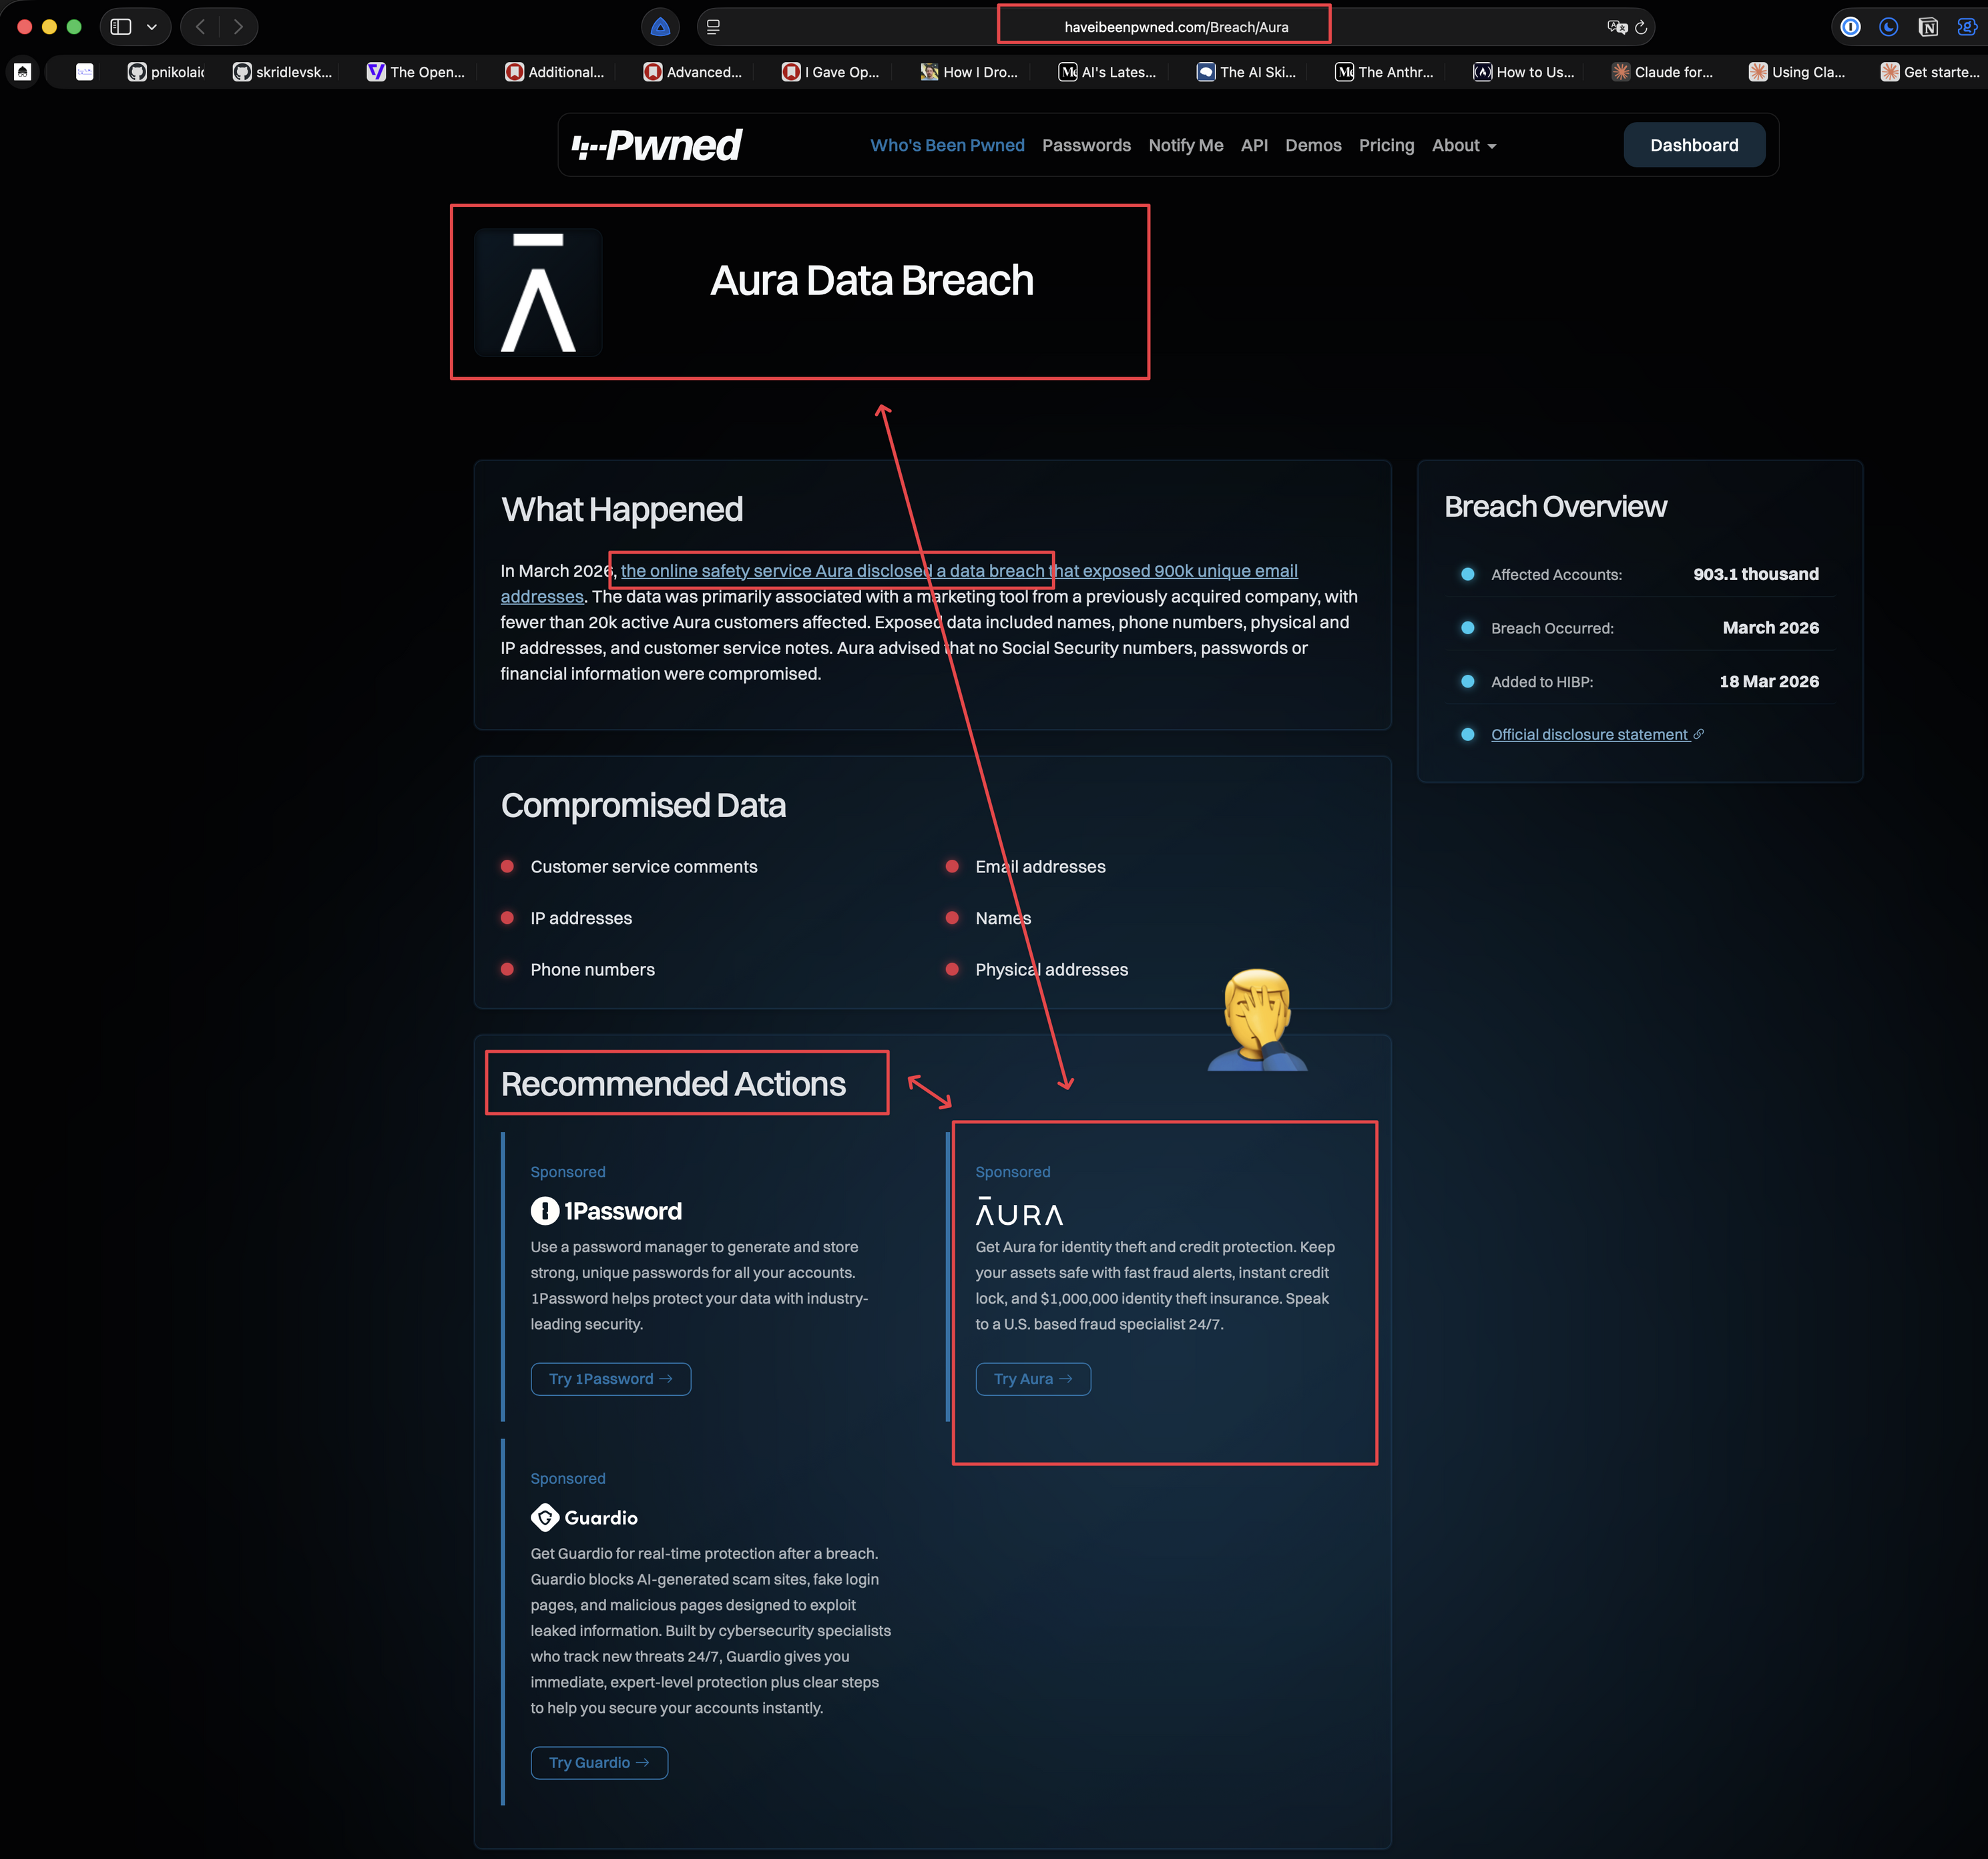Click the rightmost blue toolbar extension icon
The height and width of the screenshot is (1859, 1988).
pyautogui.click(x=1966, y=27)
